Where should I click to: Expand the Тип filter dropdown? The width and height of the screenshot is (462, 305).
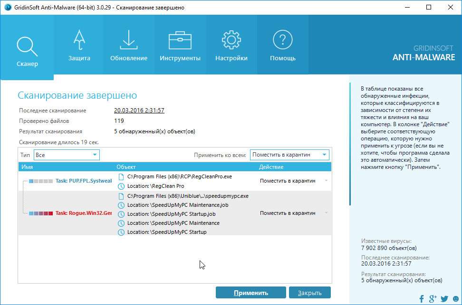pyautogui.click(x=67, y=155)
